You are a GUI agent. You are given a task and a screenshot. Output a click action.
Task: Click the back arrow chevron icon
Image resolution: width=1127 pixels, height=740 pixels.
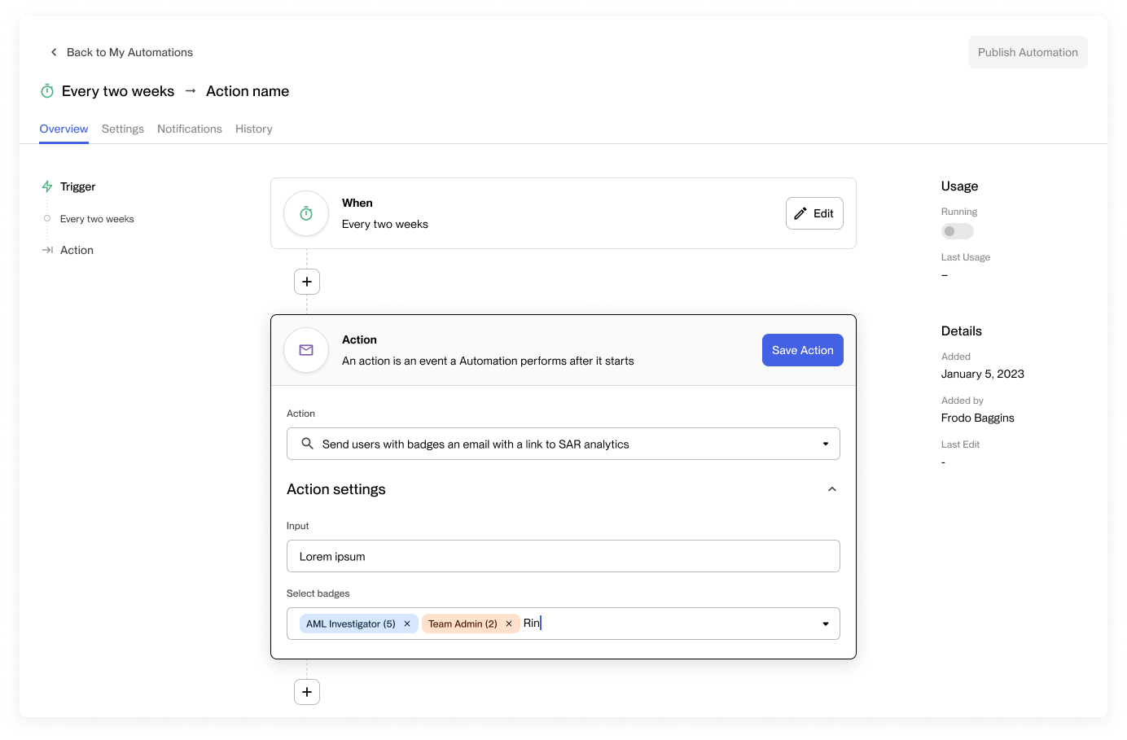pos(54,52)
